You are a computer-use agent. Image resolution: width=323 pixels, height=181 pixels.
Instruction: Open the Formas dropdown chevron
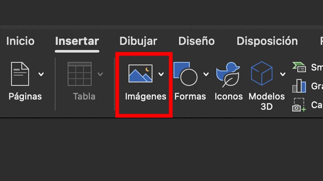(x=206, y=74)
